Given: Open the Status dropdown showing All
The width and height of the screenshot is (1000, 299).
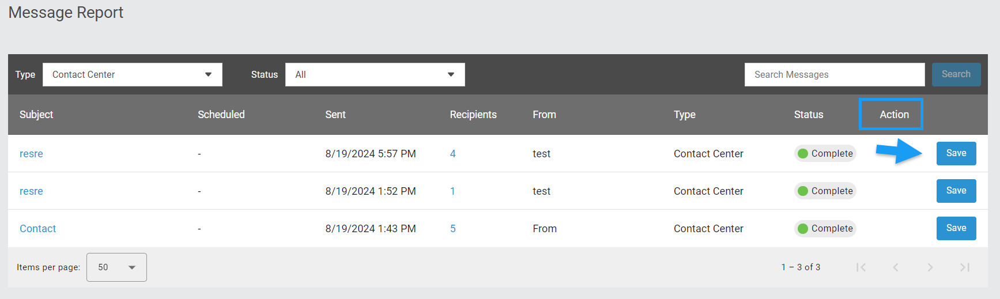Looking at the screenshot, I should coord(375,75).
